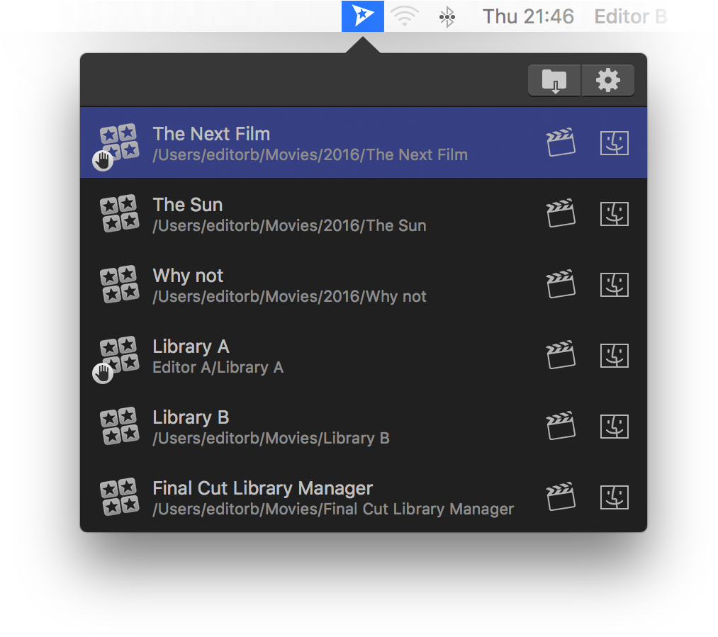The height and width of the screenshot is (637, 718).
Task: Reveal Library A in Finder
Action: (x=614, y=355)
